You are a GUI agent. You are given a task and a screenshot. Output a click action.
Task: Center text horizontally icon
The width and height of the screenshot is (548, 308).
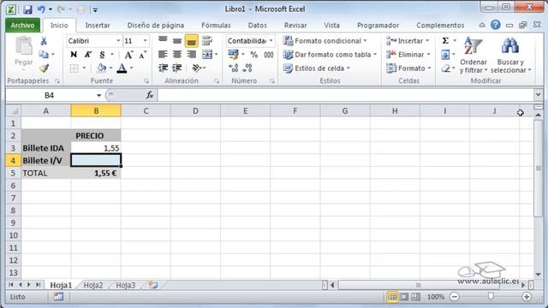177,55
